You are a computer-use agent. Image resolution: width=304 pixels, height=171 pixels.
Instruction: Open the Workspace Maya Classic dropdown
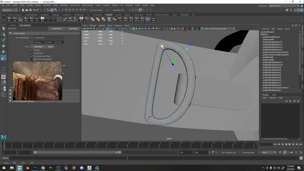pyautogui.click(x=284, y=6)
